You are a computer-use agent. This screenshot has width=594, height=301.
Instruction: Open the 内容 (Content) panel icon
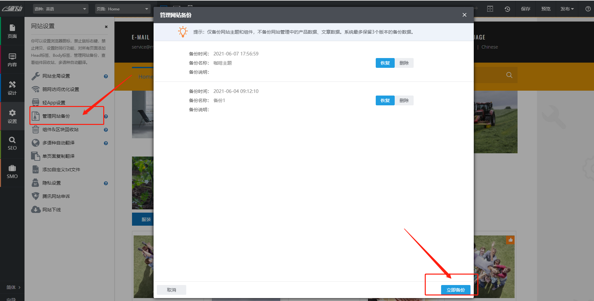click(12, 59)
